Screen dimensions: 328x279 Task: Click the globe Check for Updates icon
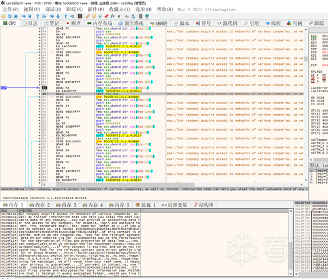147,16
